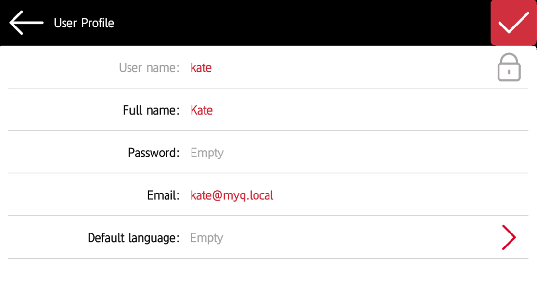Open the Default language chevron arrow
The image size is (537, 285).
(x=509, y=237)
